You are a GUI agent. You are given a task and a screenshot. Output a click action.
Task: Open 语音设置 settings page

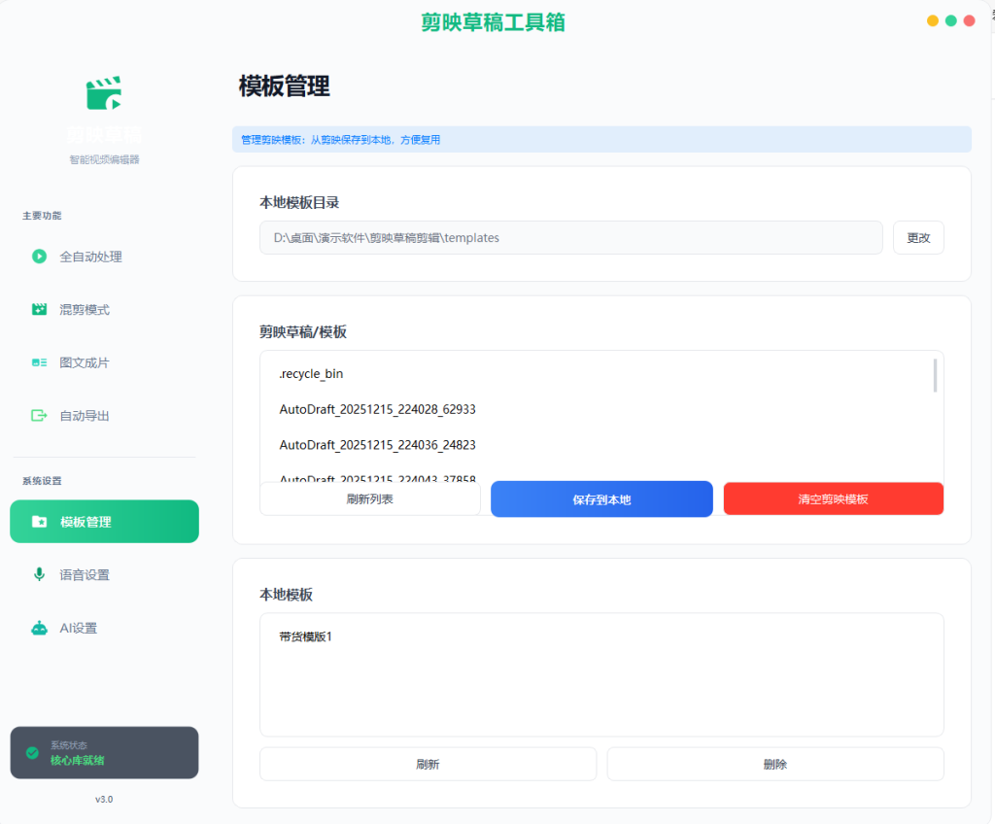[104, 574]
